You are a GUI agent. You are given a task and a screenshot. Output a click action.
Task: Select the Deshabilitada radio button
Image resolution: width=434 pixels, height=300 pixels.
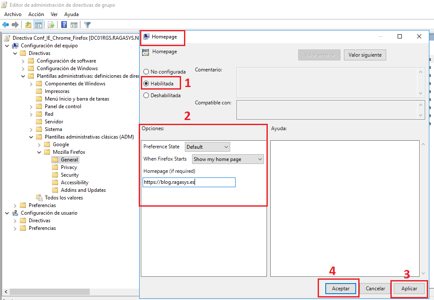pyautogui.click(x=147, y=95)
